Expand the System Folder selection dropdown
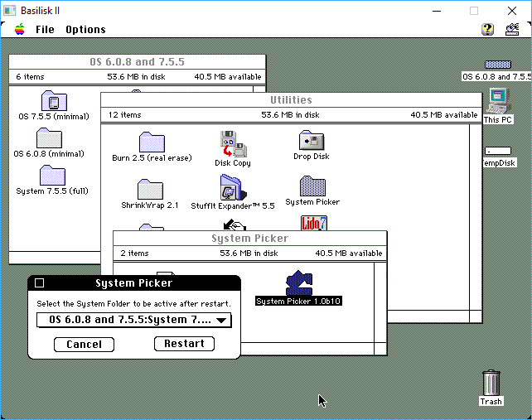The image size is (532, 420). [x=134, y=320]
